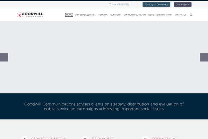Click the Goodwill Communications tagline text
This screenshot has width=208, height=139.
pyautogui.click(x=104, y=106)
